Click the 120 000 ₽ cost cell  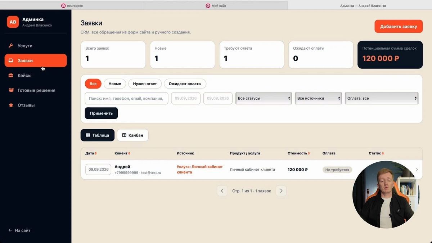point(298,170)
